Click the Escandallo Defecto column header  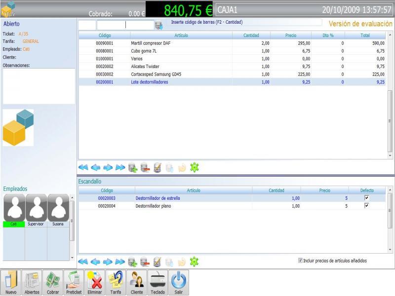[367, 190]
